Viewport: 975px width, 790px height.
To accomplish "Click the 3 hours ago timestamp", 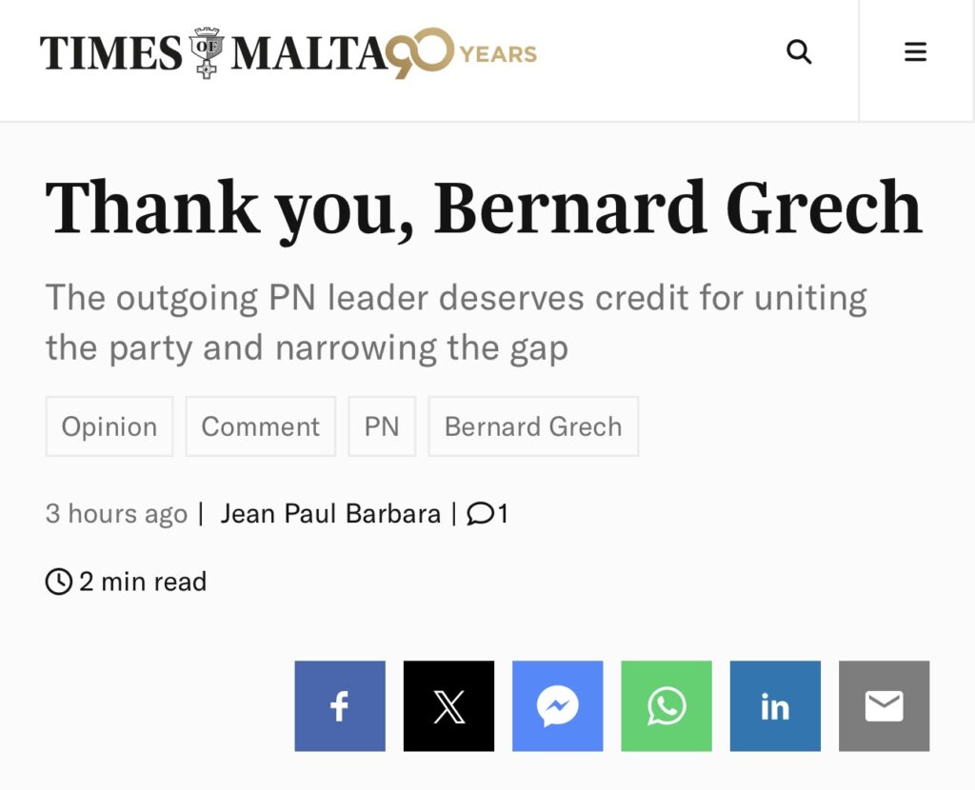I will click(116, 514).
